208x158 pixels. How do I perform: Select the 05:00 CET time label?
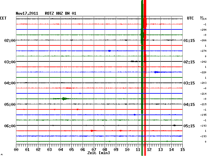click(10, 105)
